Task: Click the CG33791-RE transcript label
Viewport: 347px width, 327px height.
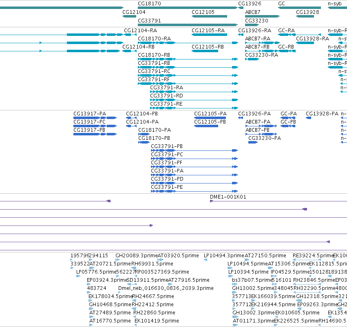Action: [x=166, y=104]
